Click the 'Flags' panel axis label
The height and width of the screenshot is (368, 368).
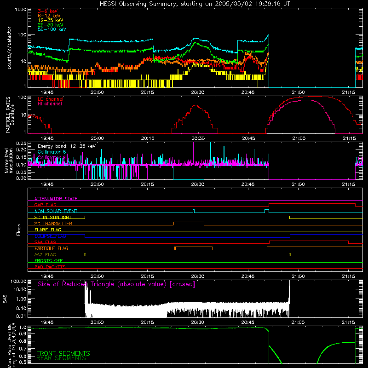(19, 230)
